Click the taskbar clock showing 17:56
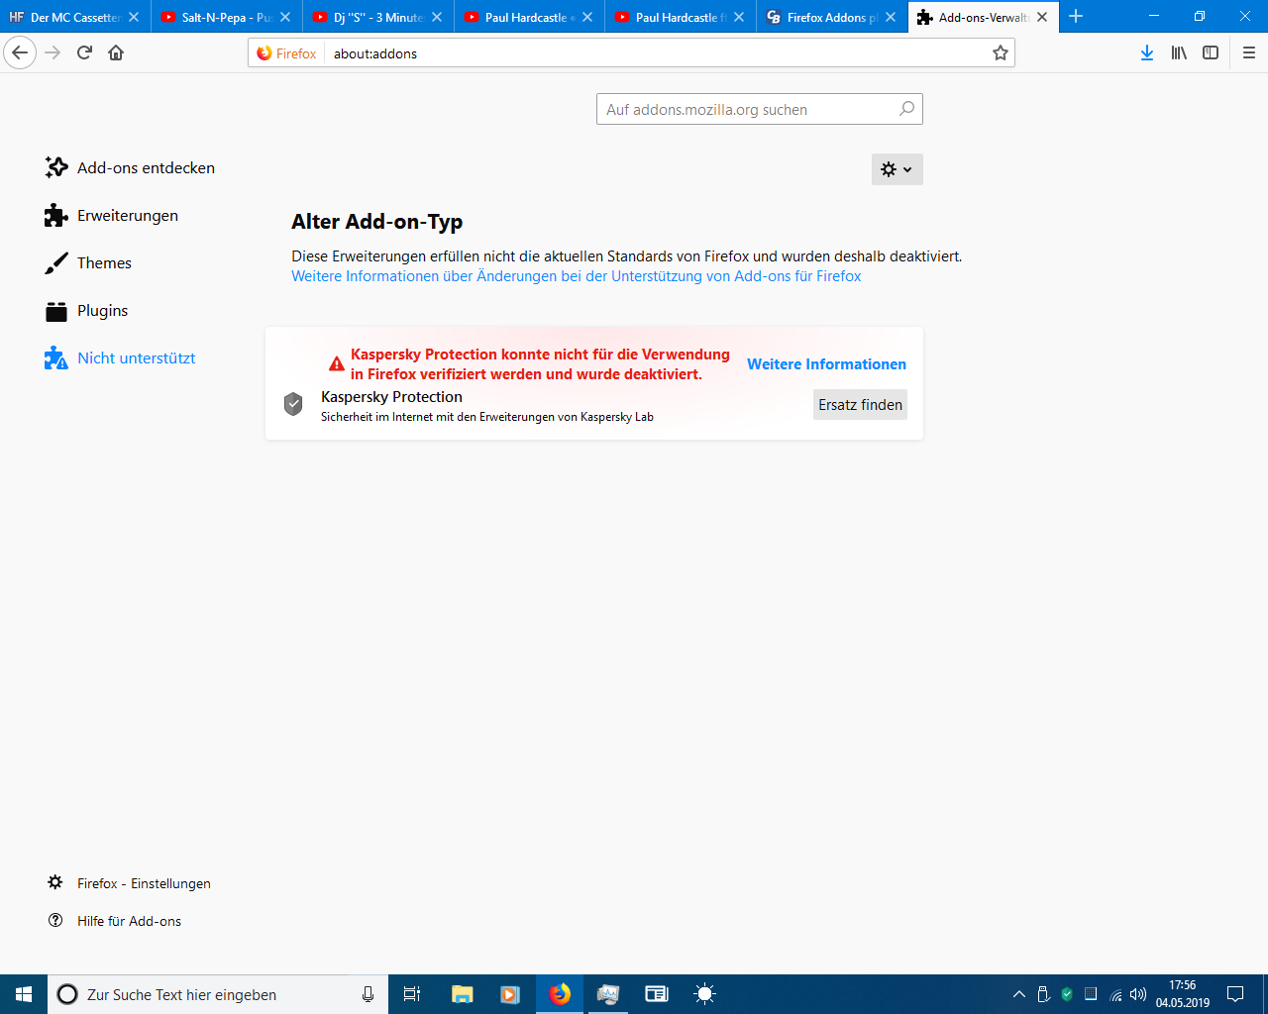The width and height of the screenshot is (1268, 1014). [1183, 994]
